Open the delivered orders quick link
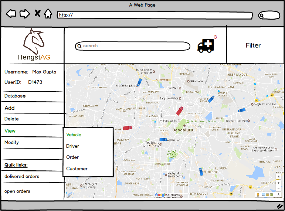 [x=22, y=177]
